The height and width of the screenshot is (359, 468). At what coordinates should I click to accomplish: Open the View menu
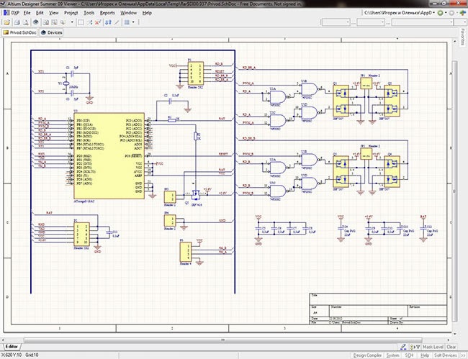click(54, 13)
